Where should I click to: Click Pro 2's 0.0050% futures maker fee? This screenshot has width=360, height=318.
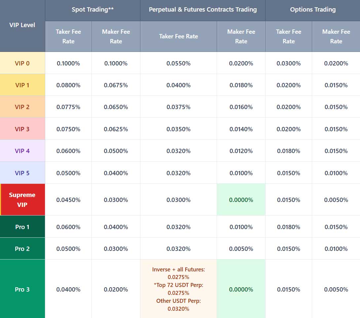pos(241,248)
